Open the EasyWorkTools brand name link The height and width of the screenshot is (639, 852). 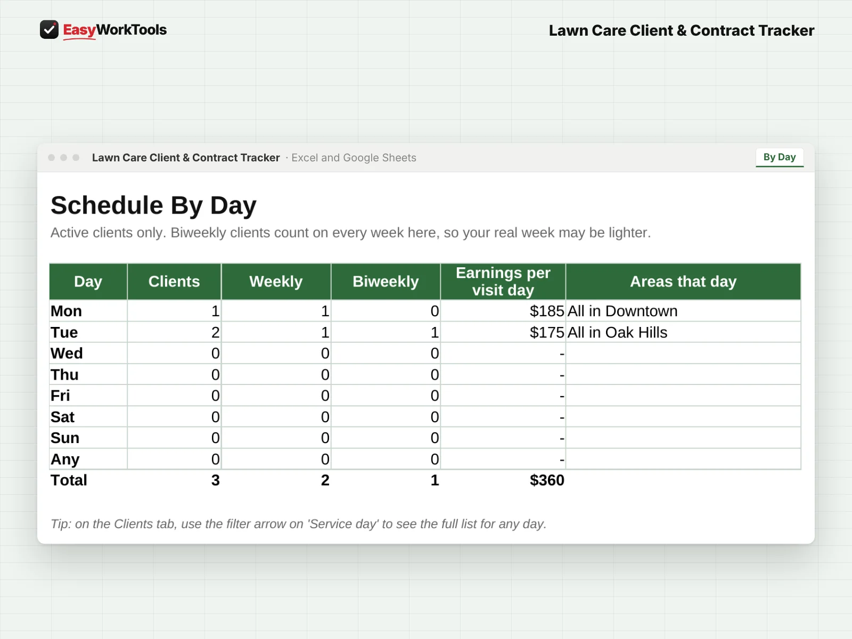tap(114, 30)
